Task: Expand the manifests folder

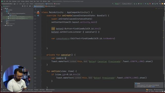Action: click(5, 10)
